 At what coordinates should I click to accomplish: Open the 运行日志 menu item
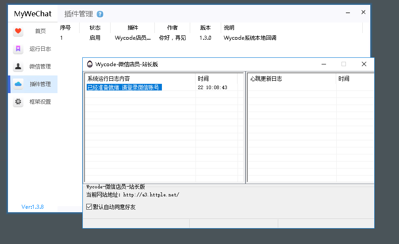[x=33, y=49]
